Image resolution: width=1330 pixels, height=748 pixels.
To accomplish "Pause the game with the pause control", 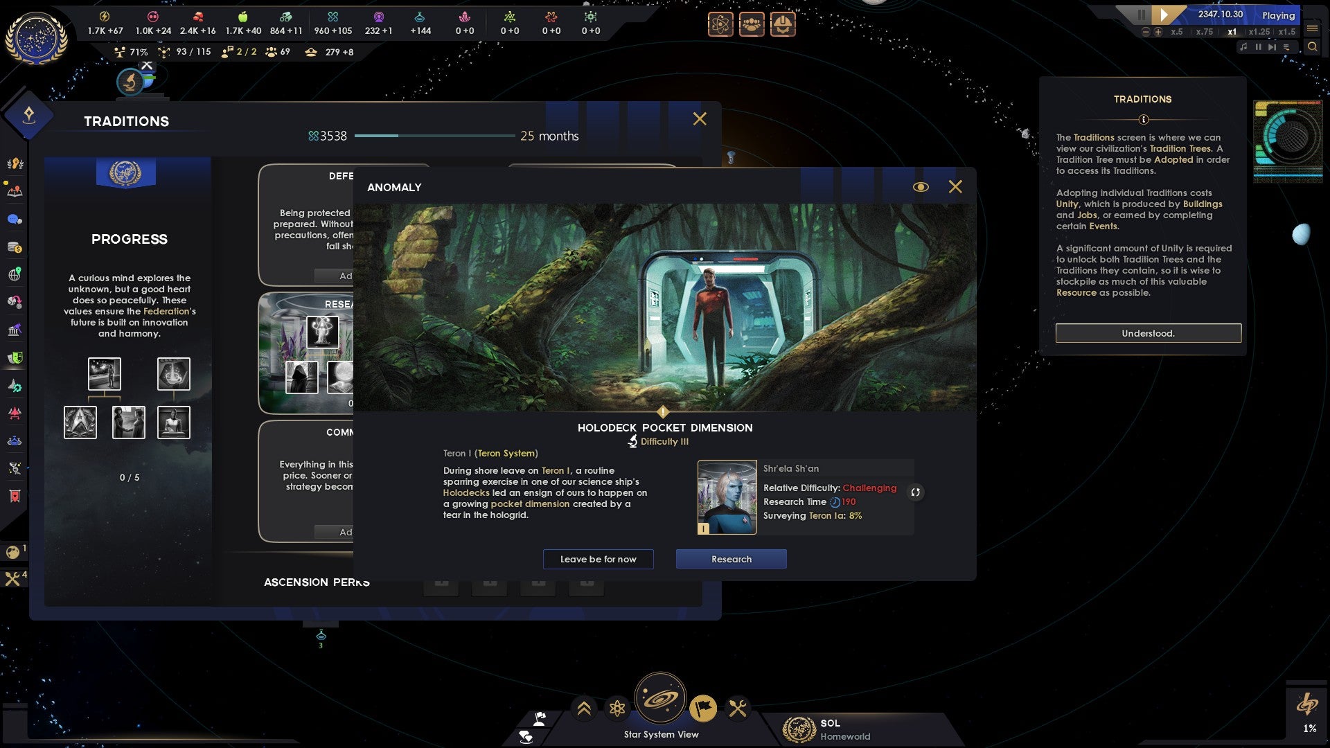I will click(x=1141, y=13).
